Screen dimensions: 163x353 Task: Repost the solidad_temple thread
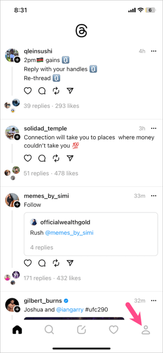click(x=56, y=158)
